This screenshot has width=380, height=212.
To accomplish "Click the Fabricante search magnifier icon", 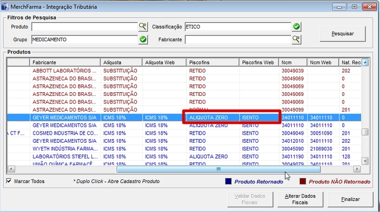I will [296, 39].
